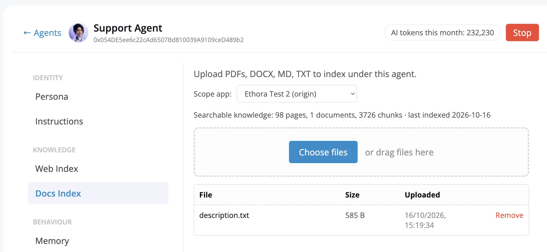Click the Support Agent avatar picture
Image resolution: width=547 pixels, height=252 pixels.
pos(78,33)
